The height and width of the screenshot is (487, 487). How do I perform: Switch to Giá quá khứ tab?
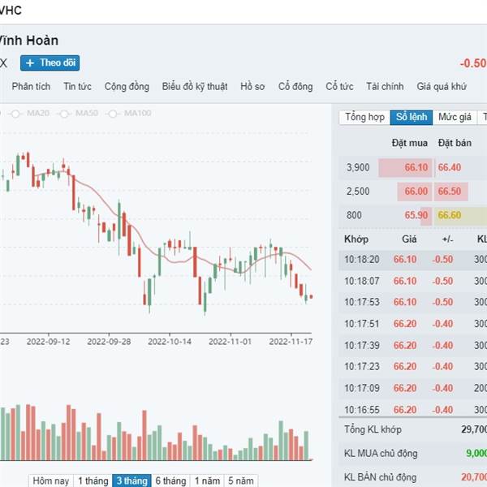pos(442,86)
